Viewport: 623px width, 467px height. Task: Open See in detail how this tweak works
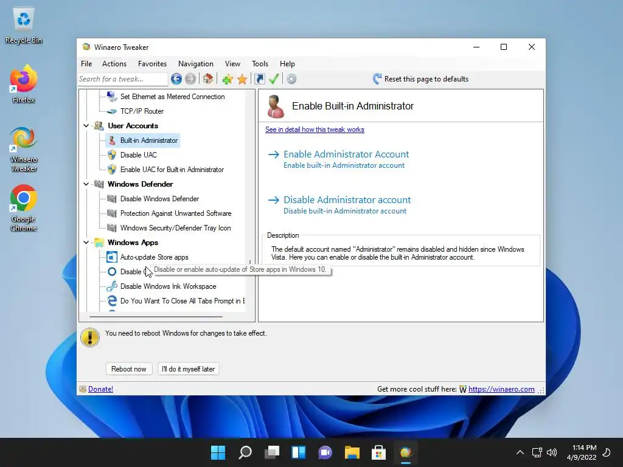[315, 130]
